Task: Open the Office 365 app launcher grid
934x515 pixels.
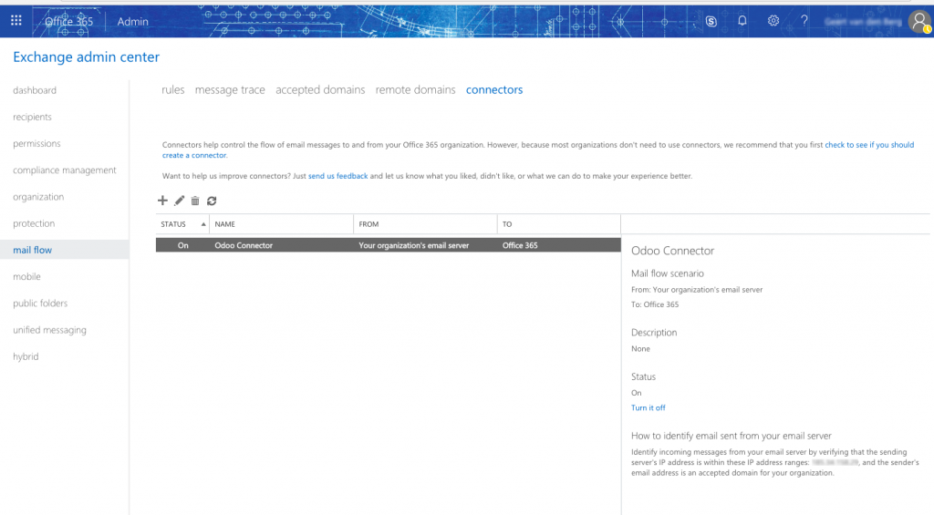Action: [x=16, y=21]
